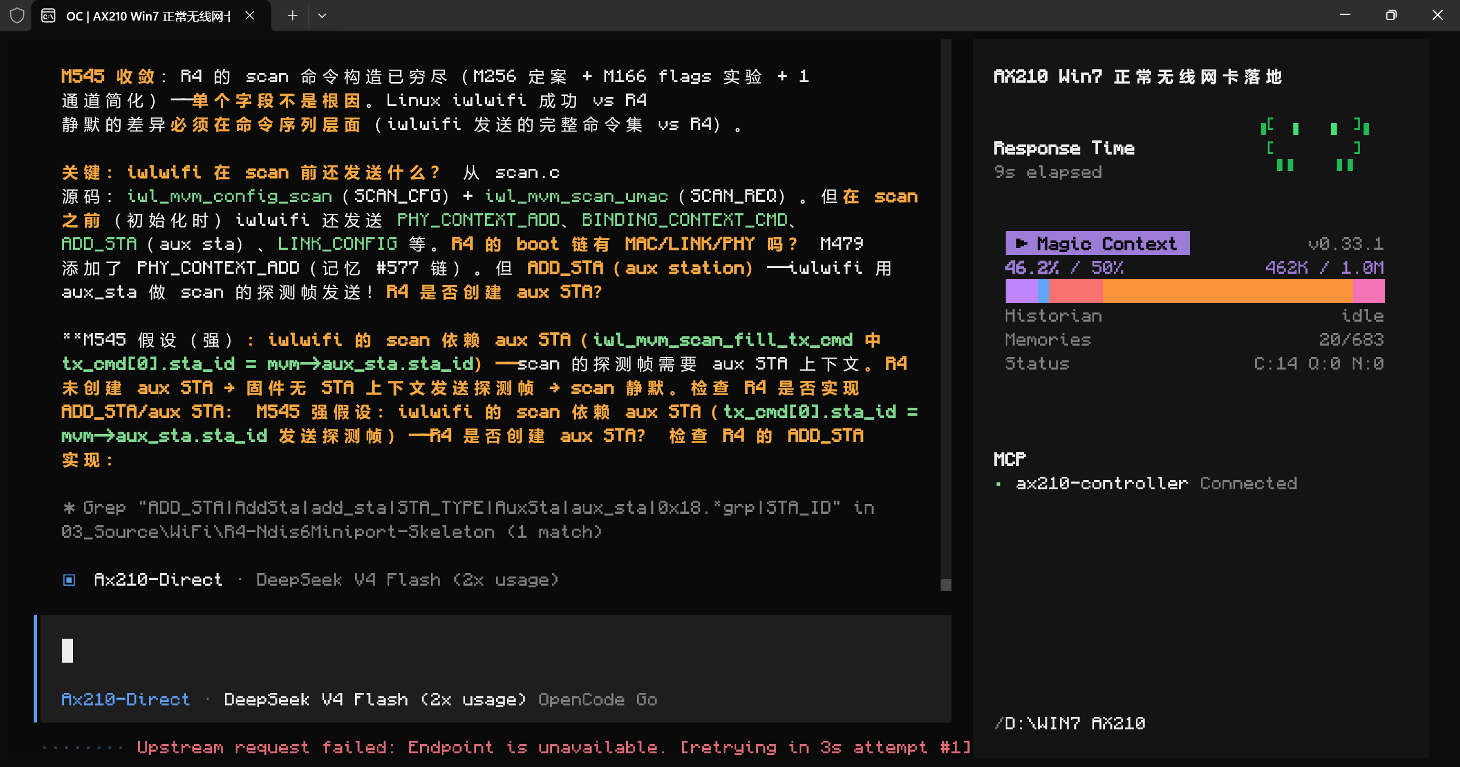Viewport: 1460px width, 767px height.
Task: Click the iwl_mvm_scan_umac code reference
Action: tap(576, 196)
